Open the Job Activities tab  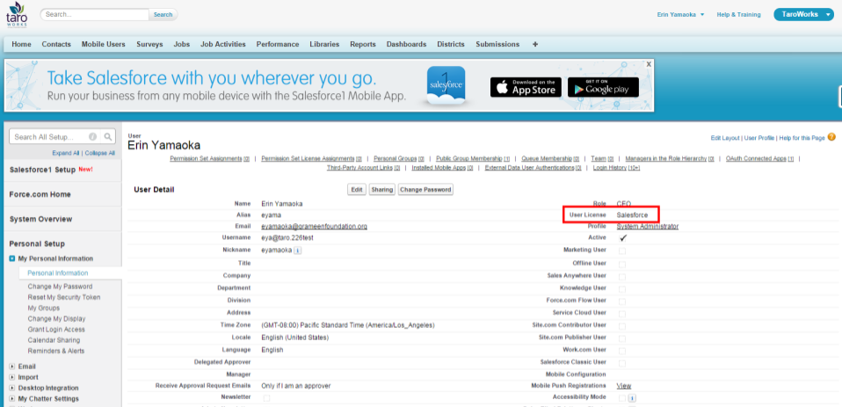pyautogui.click(x=223, y=44)
